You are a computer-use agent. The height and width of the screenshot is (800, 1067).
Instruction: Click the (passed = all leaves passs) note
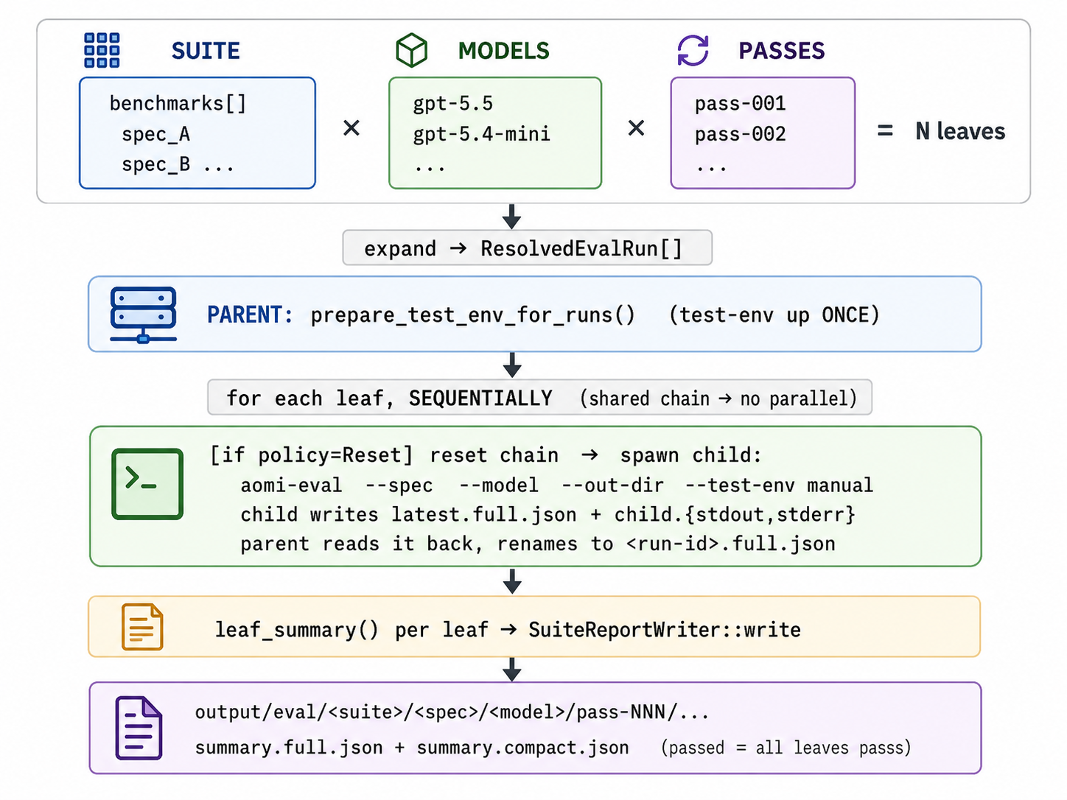[x=786, y=748]
